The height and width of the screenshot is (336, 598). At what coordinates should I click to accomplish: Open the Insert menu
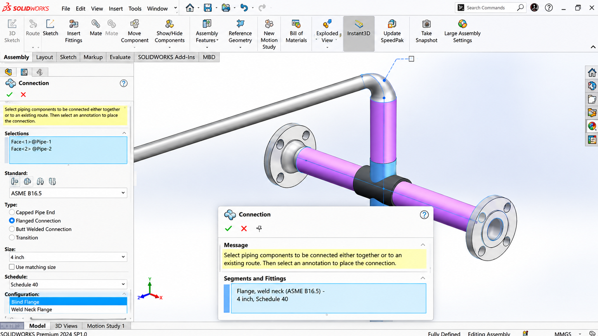(x=116, y=8)
